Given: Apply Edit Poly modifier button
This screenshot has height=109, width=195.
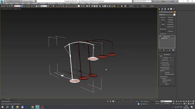Looking at the screenshot, I should (x=163, y=18).
